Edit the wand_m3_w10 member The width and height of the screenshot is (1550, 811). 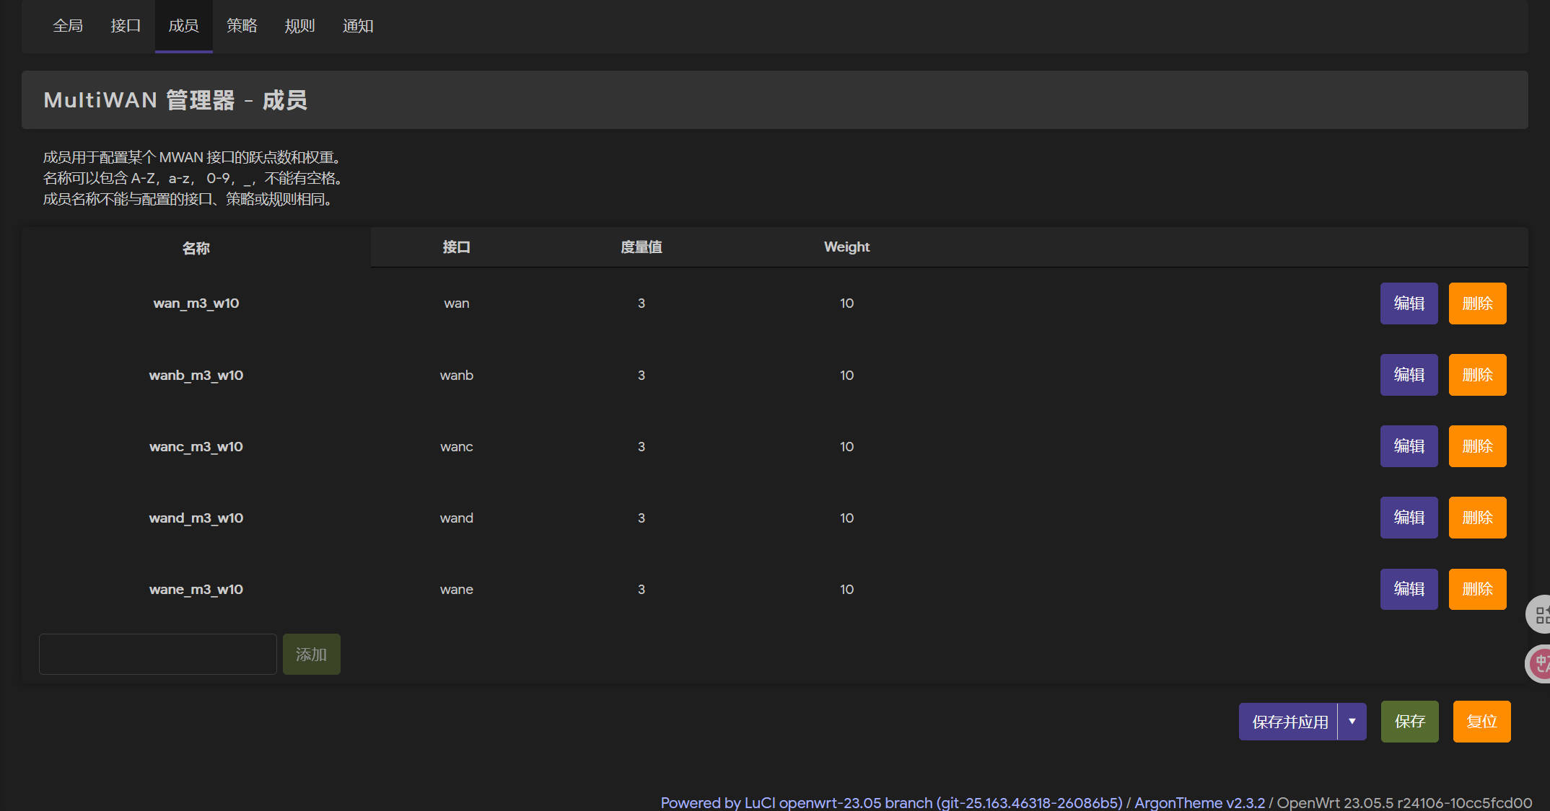[x=1409, y=518]
